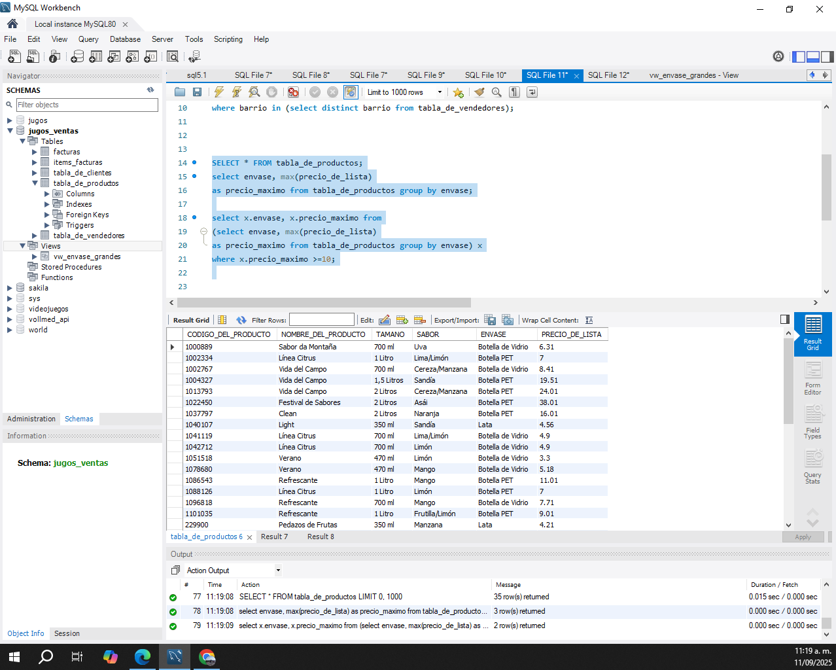
Task: Switch to SQL File 12 tab
Action: pos(608,75)
